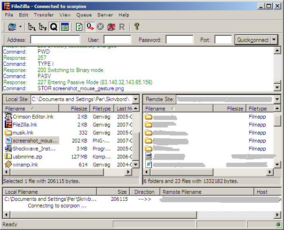Expand the Quickconnect history dropdown arrow
The image size is (284, 230).
click(x=274, y=40)
